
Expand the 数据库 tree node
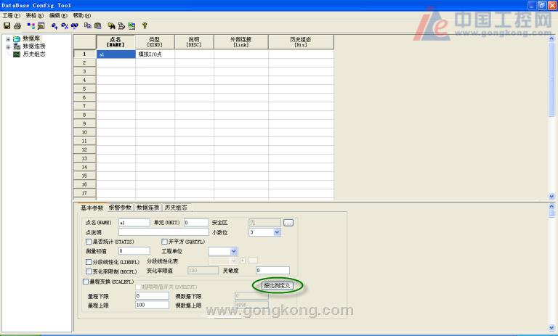pos(8,38)
